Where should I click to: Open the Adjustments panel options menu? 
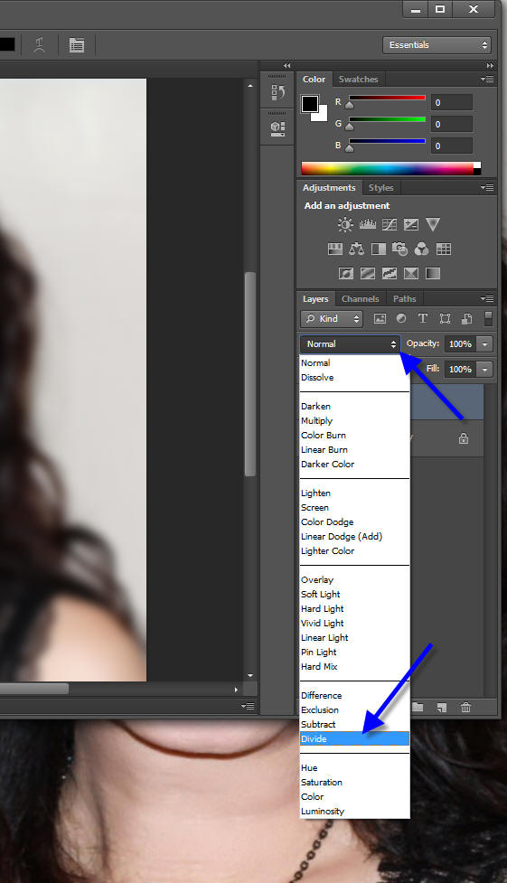(487, 187)
